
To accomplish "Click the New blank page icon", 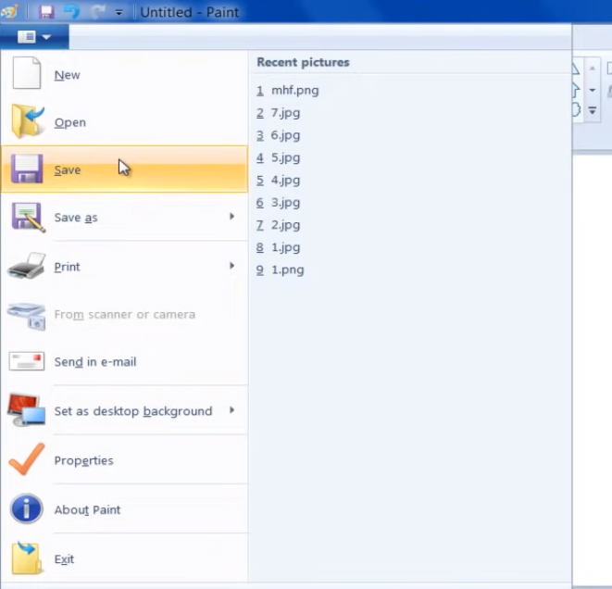I will 26,74.
